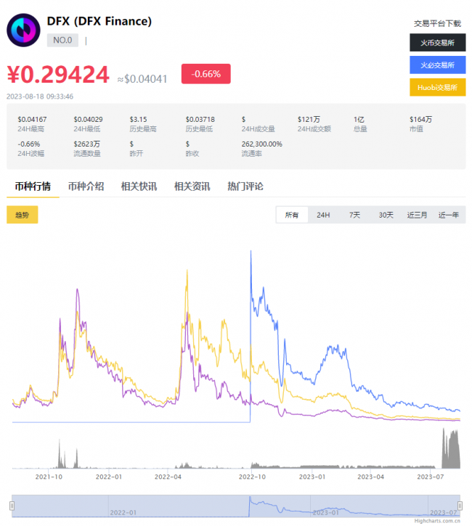Click the $3.15 历史最高 value

[138, 120]
